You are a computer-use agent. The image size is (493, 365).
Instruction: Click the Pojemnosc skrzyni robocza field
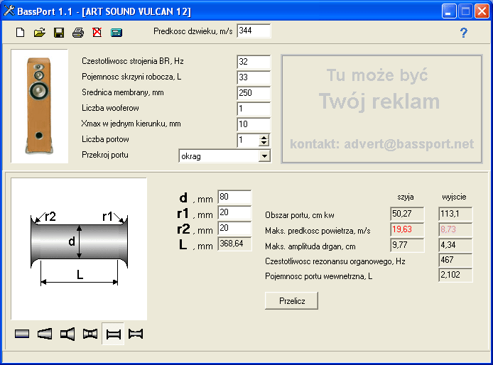[x=254, y=77]
